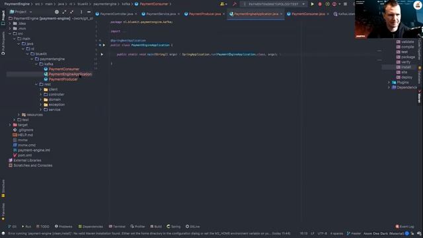Open the Maven side tab on right edge

420,97
